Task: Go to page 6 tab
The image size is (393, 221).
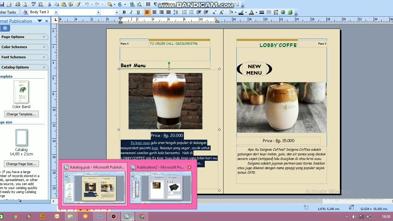Action: pos(94,210)
